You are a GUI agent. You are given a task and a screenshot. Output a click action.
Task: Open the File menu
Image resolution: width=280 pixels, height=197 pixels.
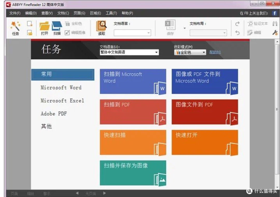click(x=15, y=13)
